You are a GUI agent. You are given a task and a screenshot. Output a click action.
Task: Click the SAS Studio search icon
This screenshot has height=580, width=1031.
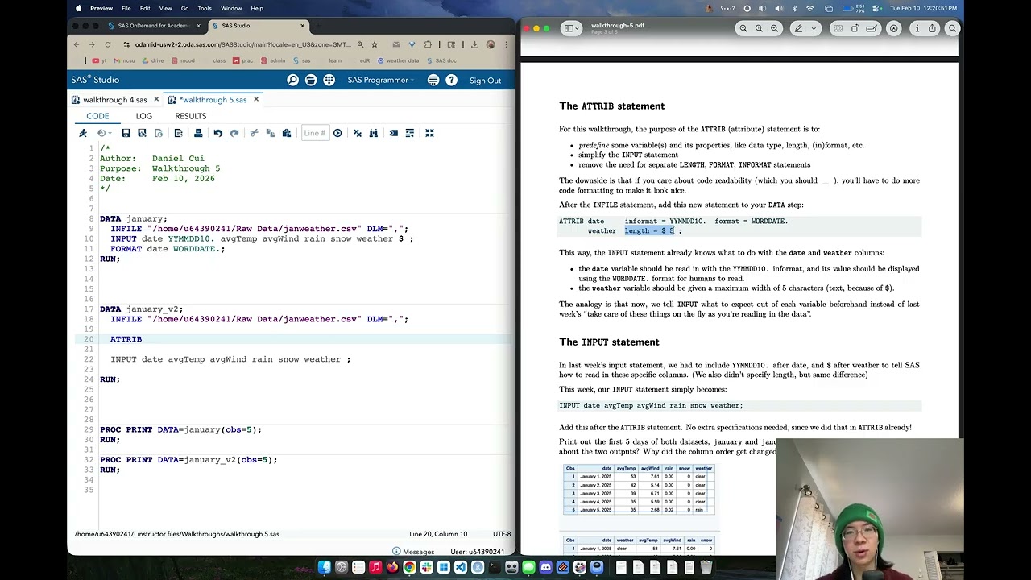point(292,80)
